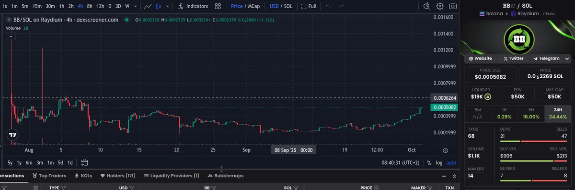Image resolution: width=575 pixels, height=190 pixels.
Task: Expand more social links chevron
Action: pos(567,58)
